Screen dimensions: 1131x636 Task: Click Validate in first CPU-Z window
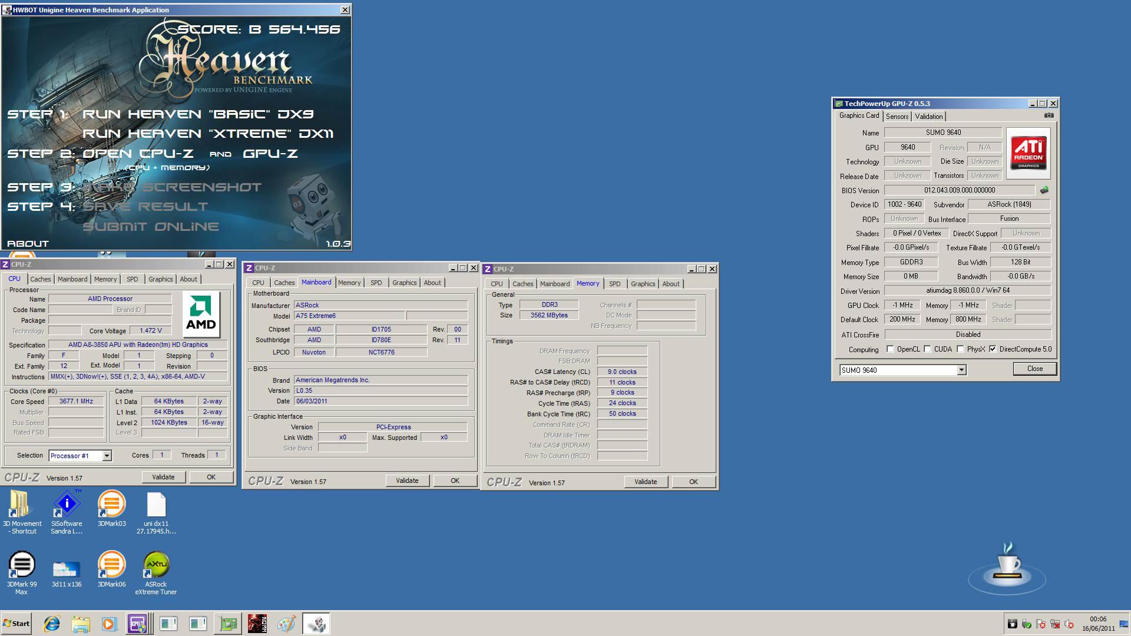pos(163,477)
